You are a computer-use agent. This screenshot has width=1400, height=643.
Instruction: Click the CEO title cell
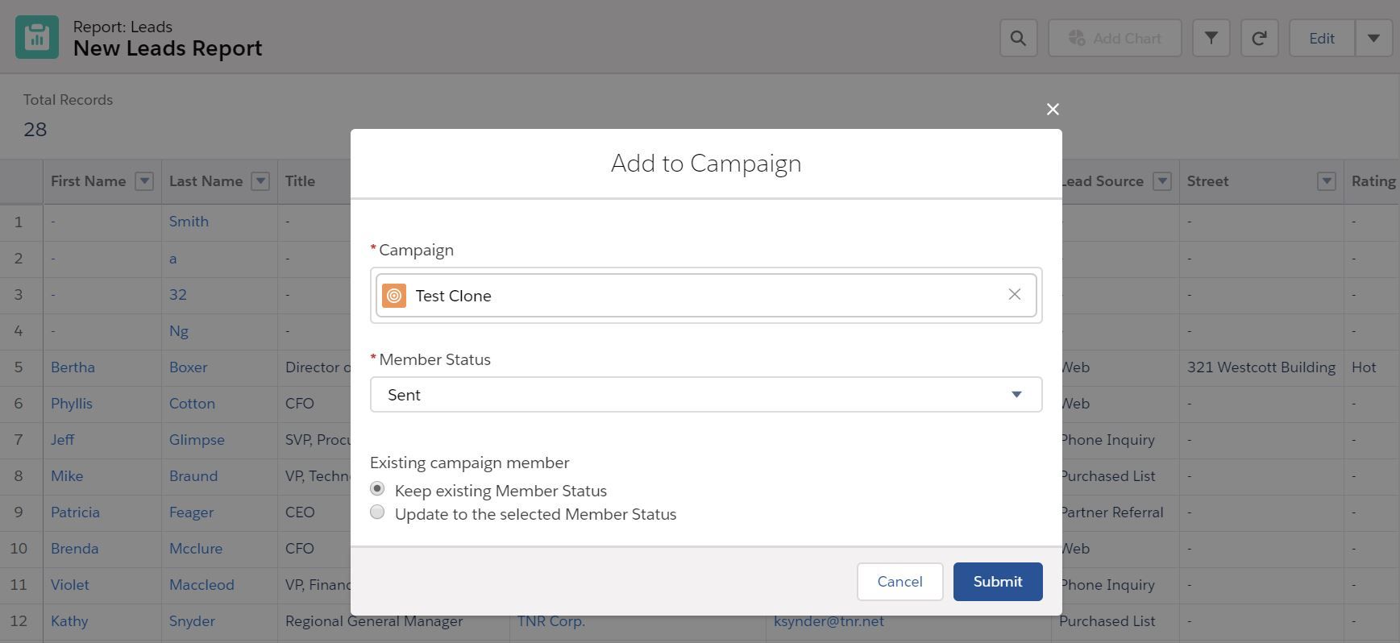300,512
